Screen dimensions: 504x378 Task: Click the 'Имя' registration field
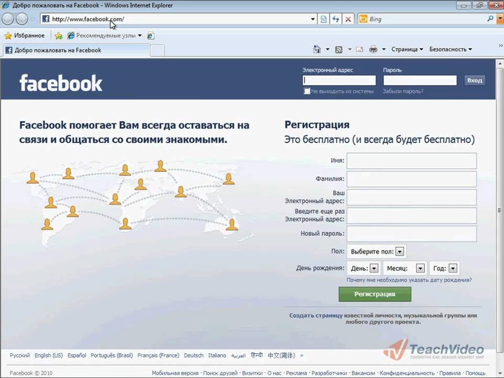(412, 161)
